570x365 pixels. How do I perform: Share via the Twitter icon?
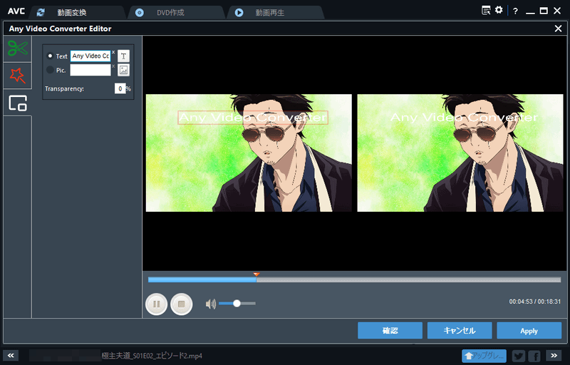point(519,356)
